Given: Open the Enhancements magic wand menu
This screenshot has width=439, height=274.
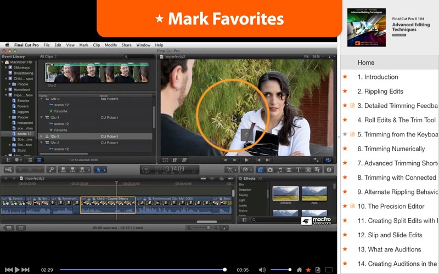Looking at the screenshot, I should pos(230,170).
